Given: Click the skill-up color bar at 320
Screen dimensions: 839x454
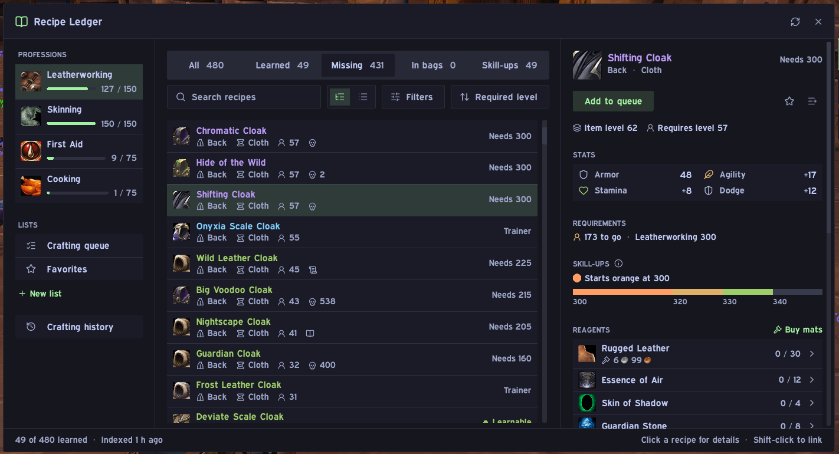Looking at the screenshot, I should (698, 292).
